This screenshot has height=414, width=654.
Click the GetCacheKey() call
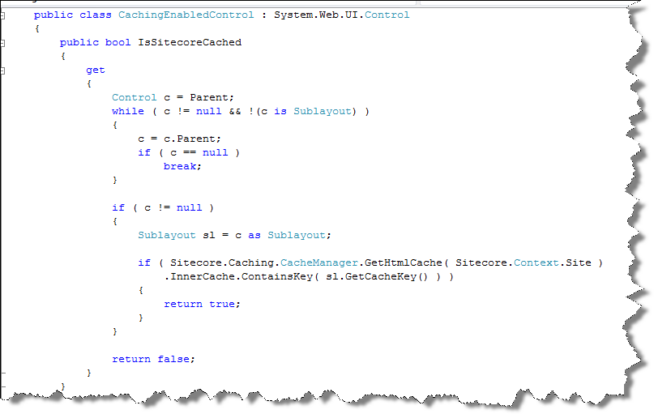387,276
